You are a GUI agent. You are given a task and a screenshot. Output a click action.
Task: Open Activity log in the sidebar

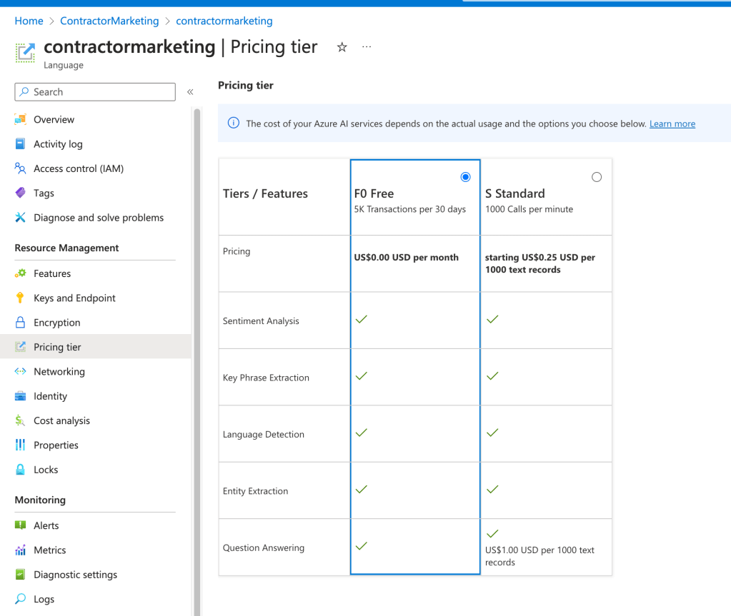point(58,144)
